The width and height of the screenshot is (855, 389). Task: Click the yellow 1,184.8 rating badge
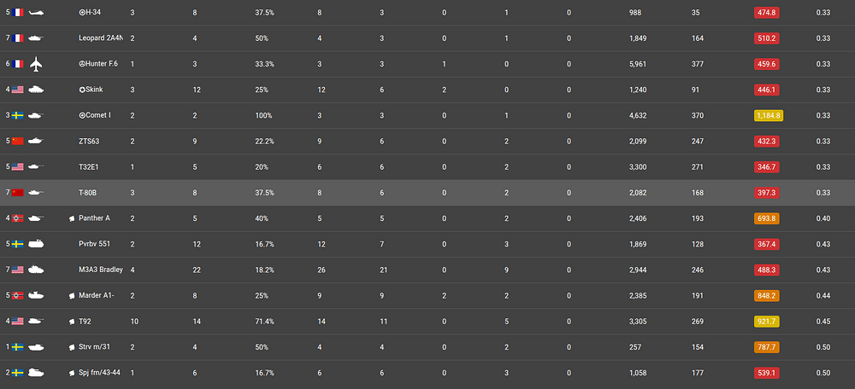(x=768, y=115)
